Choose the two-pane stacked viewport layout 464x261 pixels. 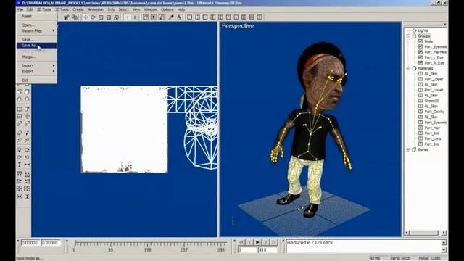205,17
